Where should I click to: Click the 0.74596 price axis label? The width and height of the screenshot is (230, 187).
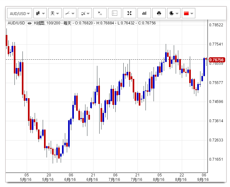(x=216, y=102)
